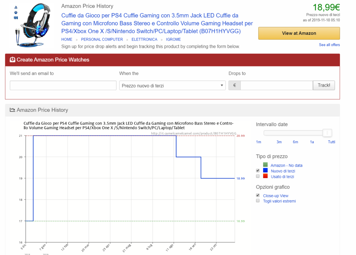Open the ELETTRONICA breadcrumb category
The height and width of the screenshot is (255, 356).
click(144, 40)
